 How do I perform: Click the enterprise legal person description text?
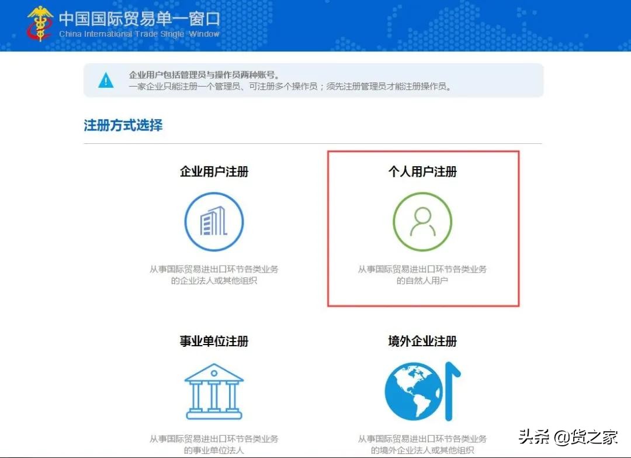click(x=214, y=275)
